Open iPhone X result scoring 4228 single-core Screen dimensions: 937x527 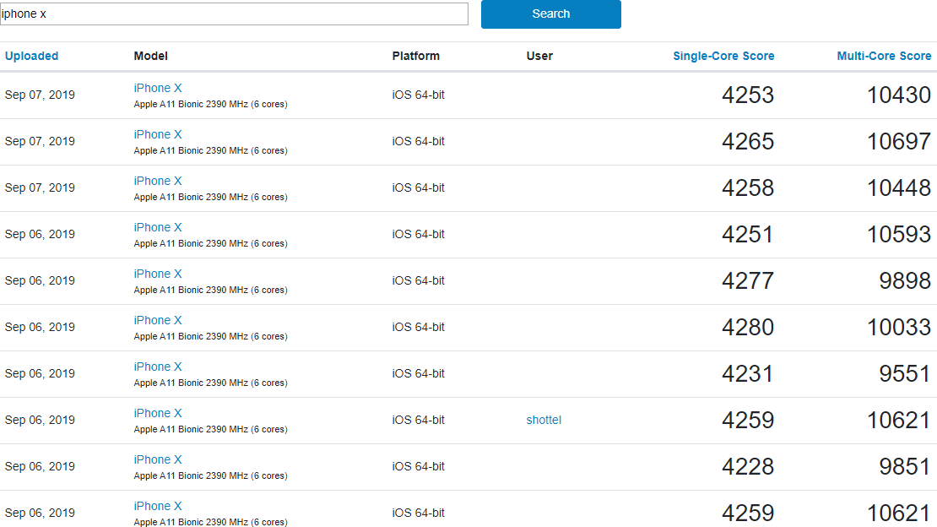click(158, 459)
